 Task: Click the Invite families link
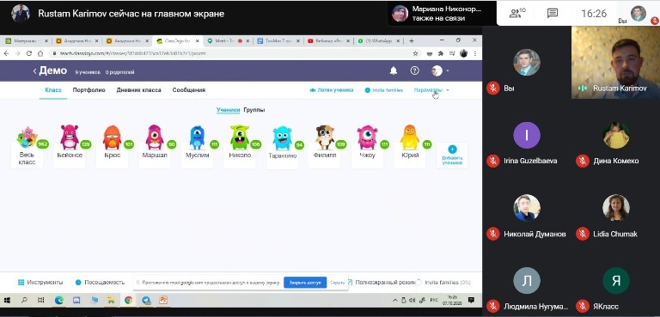[383, 90]
